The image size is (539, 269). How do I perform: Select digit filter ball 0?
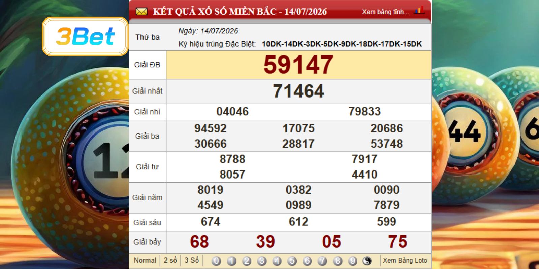pyautogui.click(x=216, y=261)
